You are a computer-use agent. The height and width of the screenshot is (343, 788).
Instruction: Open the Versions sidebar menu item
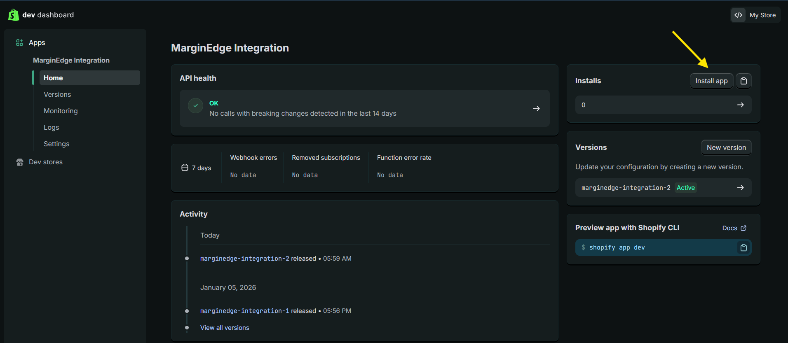click(57, 95)
